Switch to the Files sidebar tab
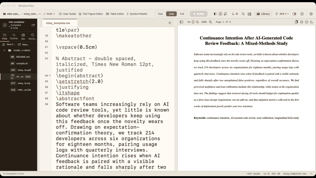 5,36
